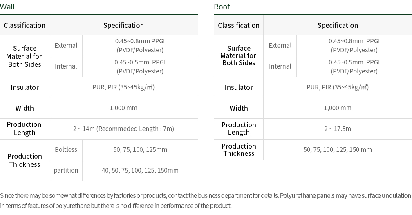Select Wall production length 2 ~ 14m cell
The width and height of the screenshot is (412, 215).
tap(123, 129)
